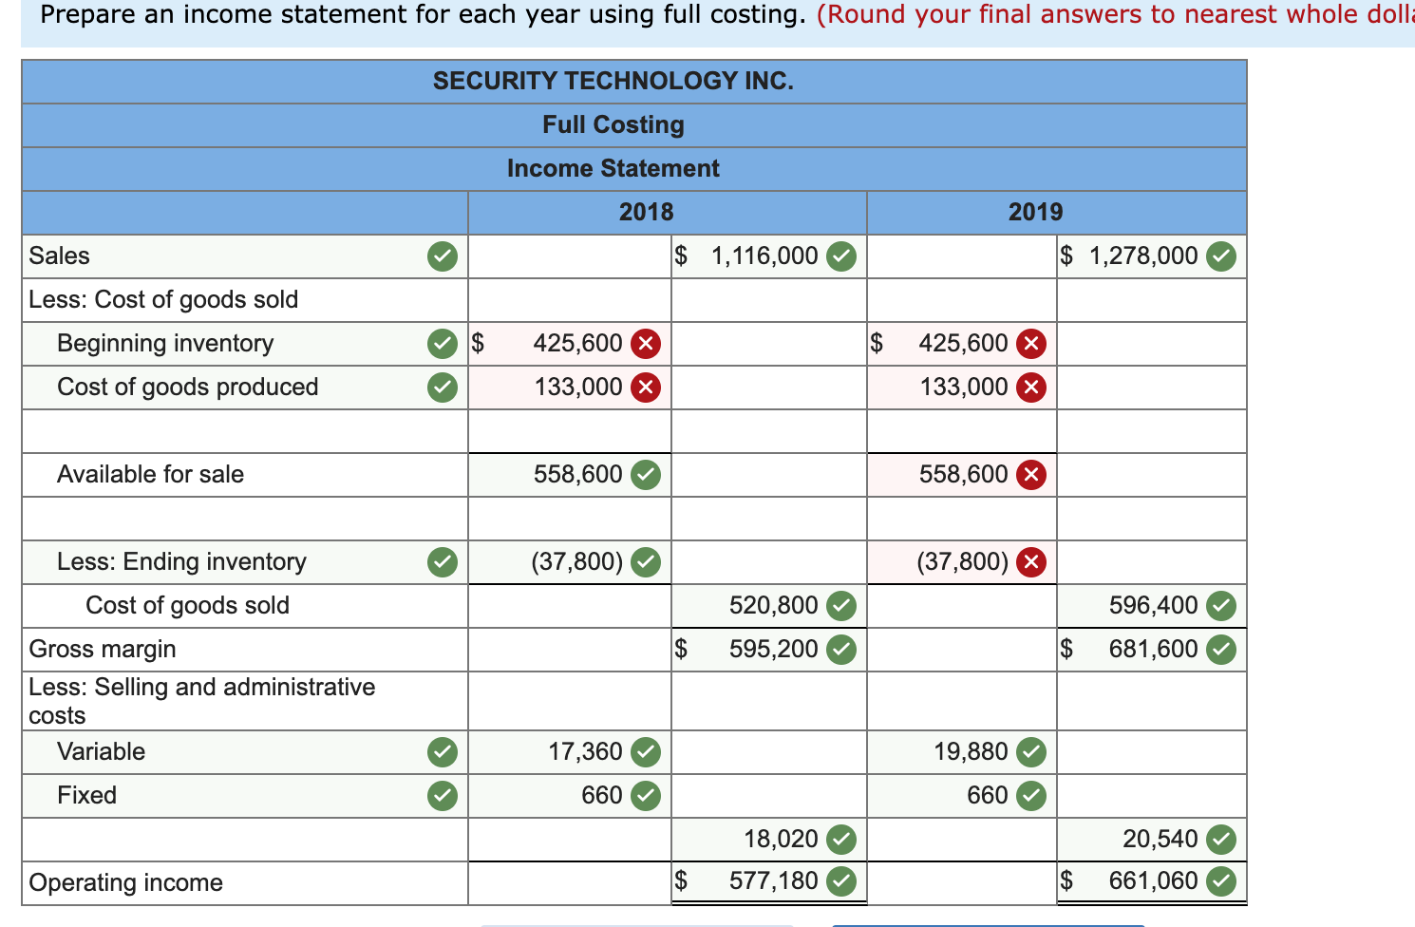The image size is (1415, 927).
Task: Select the 2019 cost of goods produced value 133,000
Action: tap(963, 387)
